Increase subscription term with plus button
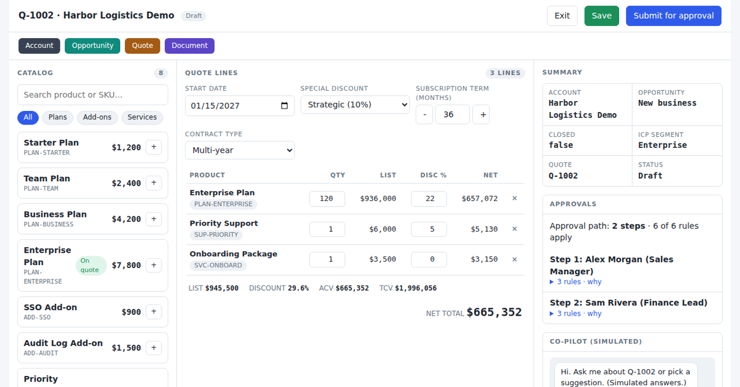This screenshot has width=740, height=387. [x=481, y=115]
